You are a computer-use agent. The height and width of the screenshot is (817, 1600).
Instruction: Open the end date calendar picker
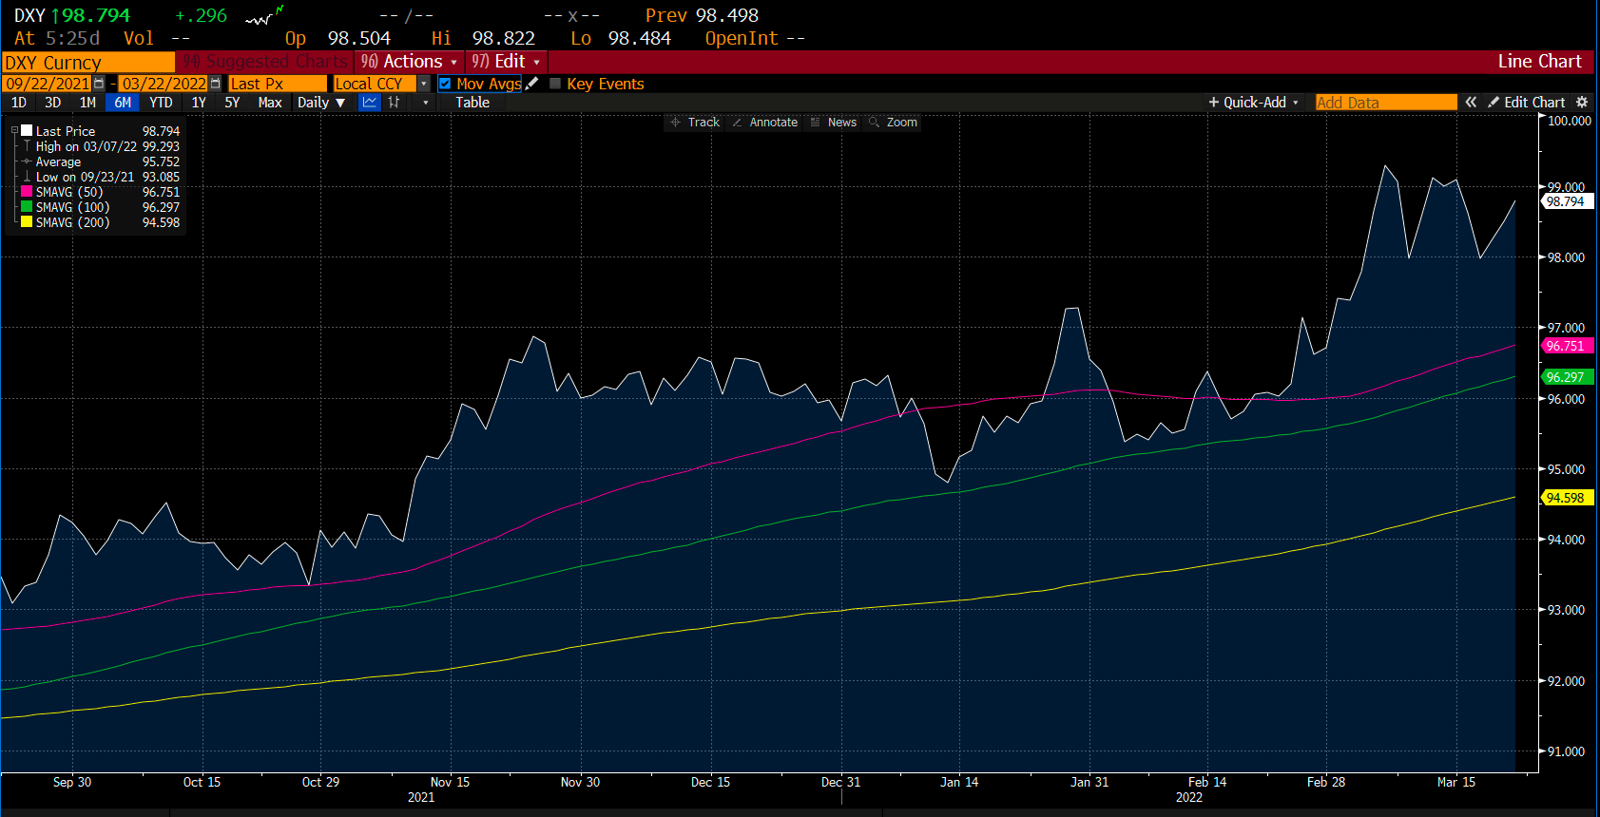215,84
